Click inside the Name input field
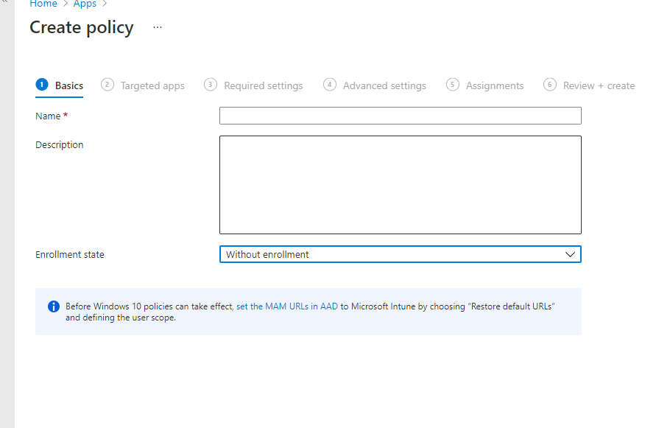Viewport: 670px width, 428px height. pos(400,116)
